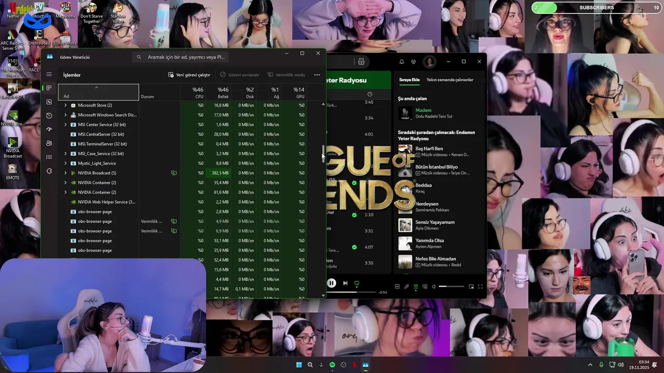Open Spotify Friend Activity icon
Image resolution: width=664 pixels, height=373 pixels.
pos(413,62)
